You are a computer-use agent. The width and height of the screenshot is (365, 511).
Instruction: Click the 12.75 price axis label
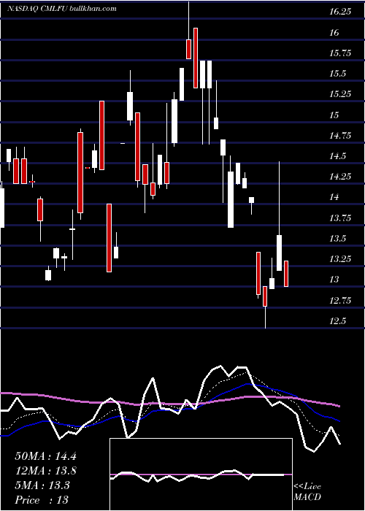click(x=341, y=300)
